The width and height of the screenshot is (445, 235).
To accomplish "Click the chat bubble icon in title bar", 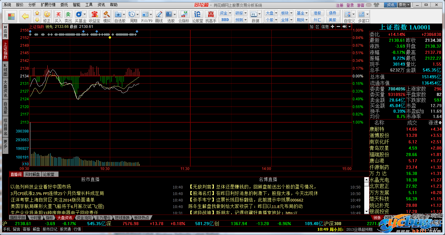I will point(368,5).
